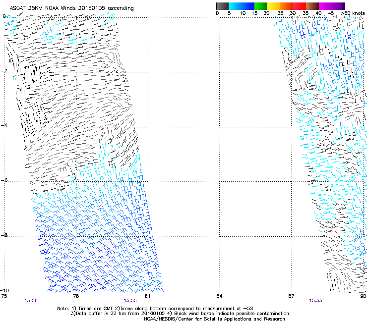Select the blue 10-15 knots color segment
367x322 pixels.
click(248, 6)
